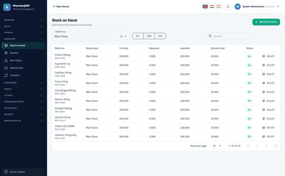Open the Warehouse dropdown arrow
This screenshot has width=285, height=176.
click(x=126, y=36)
